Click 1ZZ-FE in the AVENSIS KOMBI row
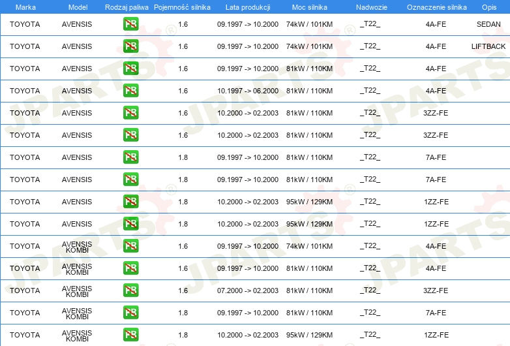 coord(436,335)
